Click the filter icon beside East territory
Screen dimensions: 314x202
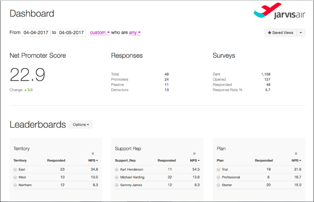pos(15,170)
